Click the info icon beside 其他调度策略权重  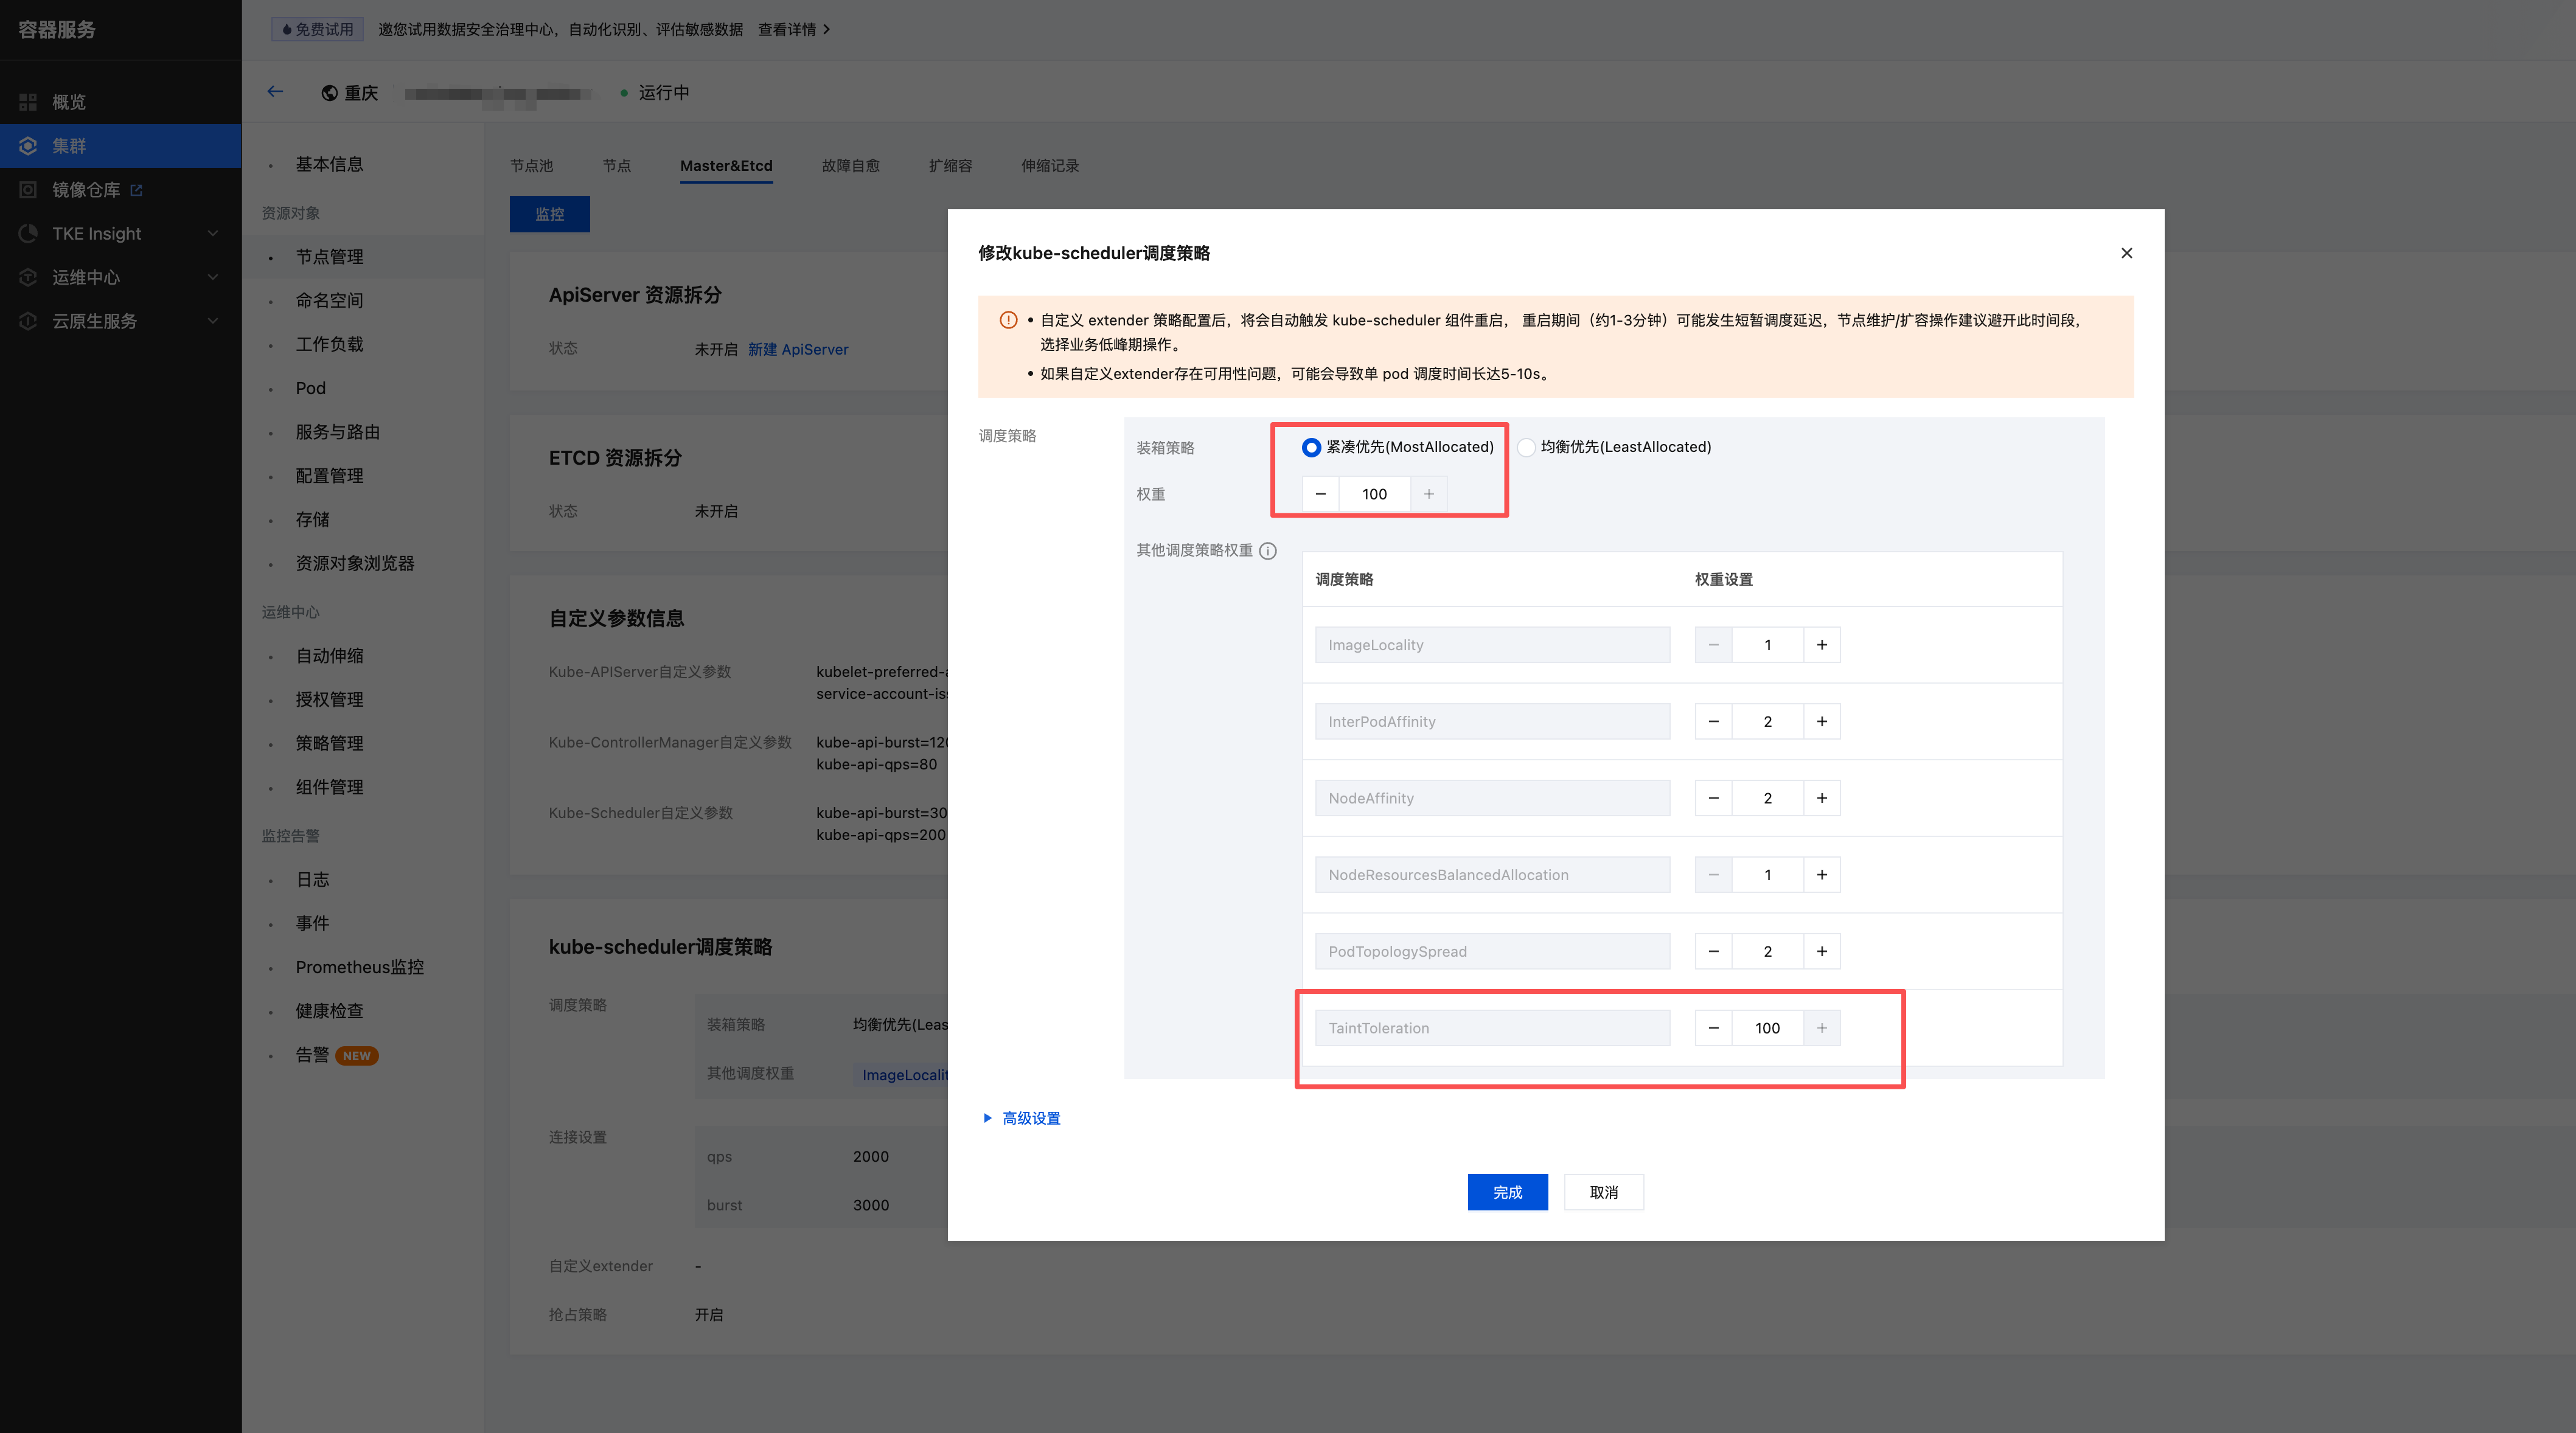coord(1267,551)
